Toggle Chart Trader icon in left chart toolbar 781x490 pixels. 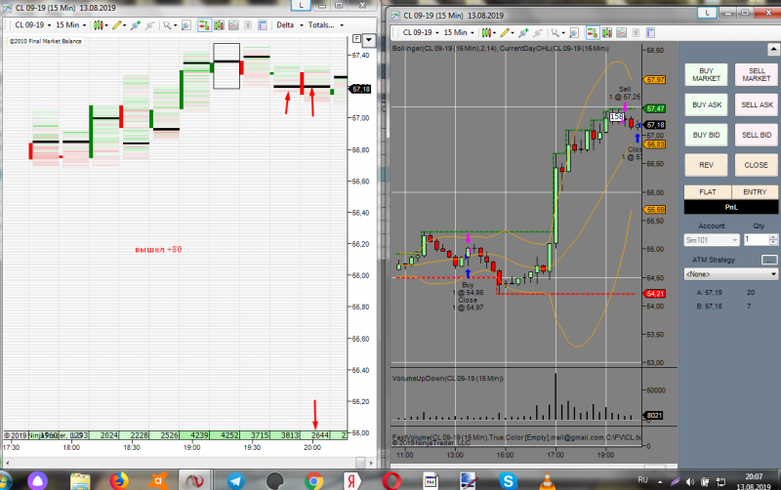tap(204, 25)
